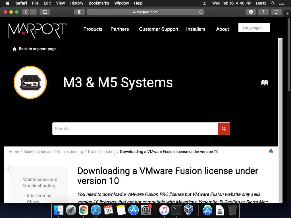This screenshot has width=291, height=218.
Task: Open the Apple menu
Action: (8, 3)
